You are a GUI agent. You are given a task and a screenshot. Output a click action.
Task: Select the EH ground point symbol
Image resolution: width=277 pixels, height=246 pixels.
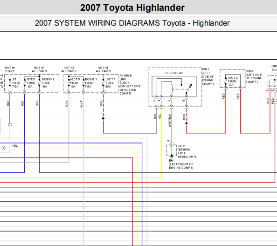172,156
